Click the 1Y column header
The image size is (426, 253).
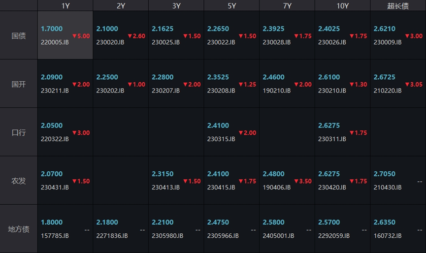pyautogui.click(x=65, y=5)
